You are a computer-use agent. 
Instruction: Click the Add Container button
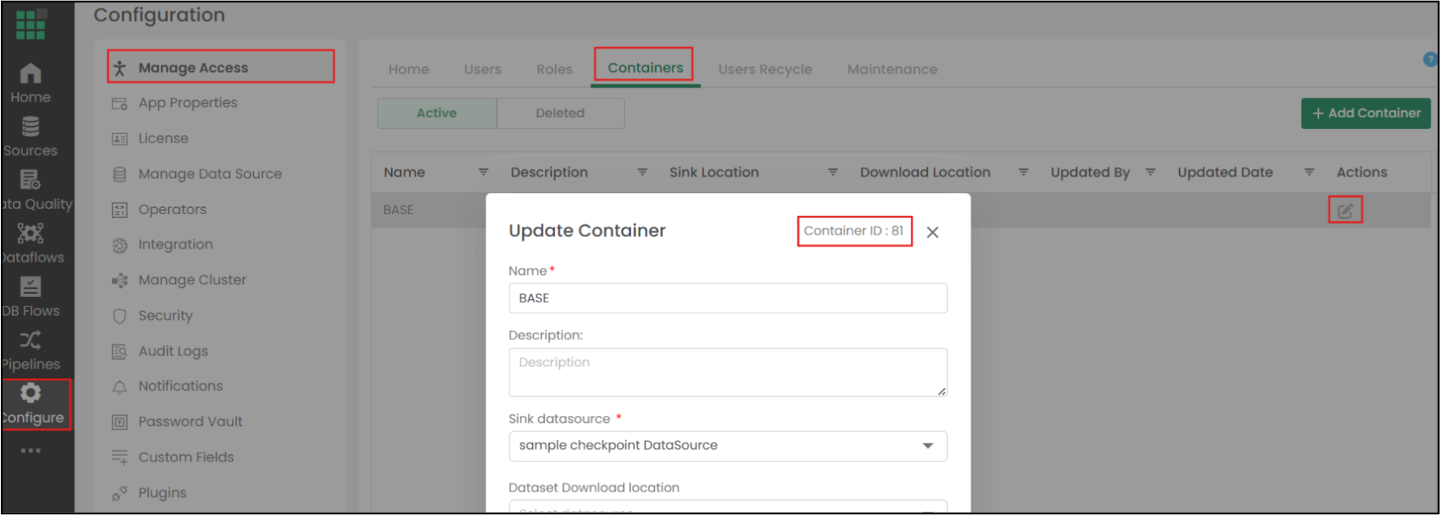click(1365, 113)
